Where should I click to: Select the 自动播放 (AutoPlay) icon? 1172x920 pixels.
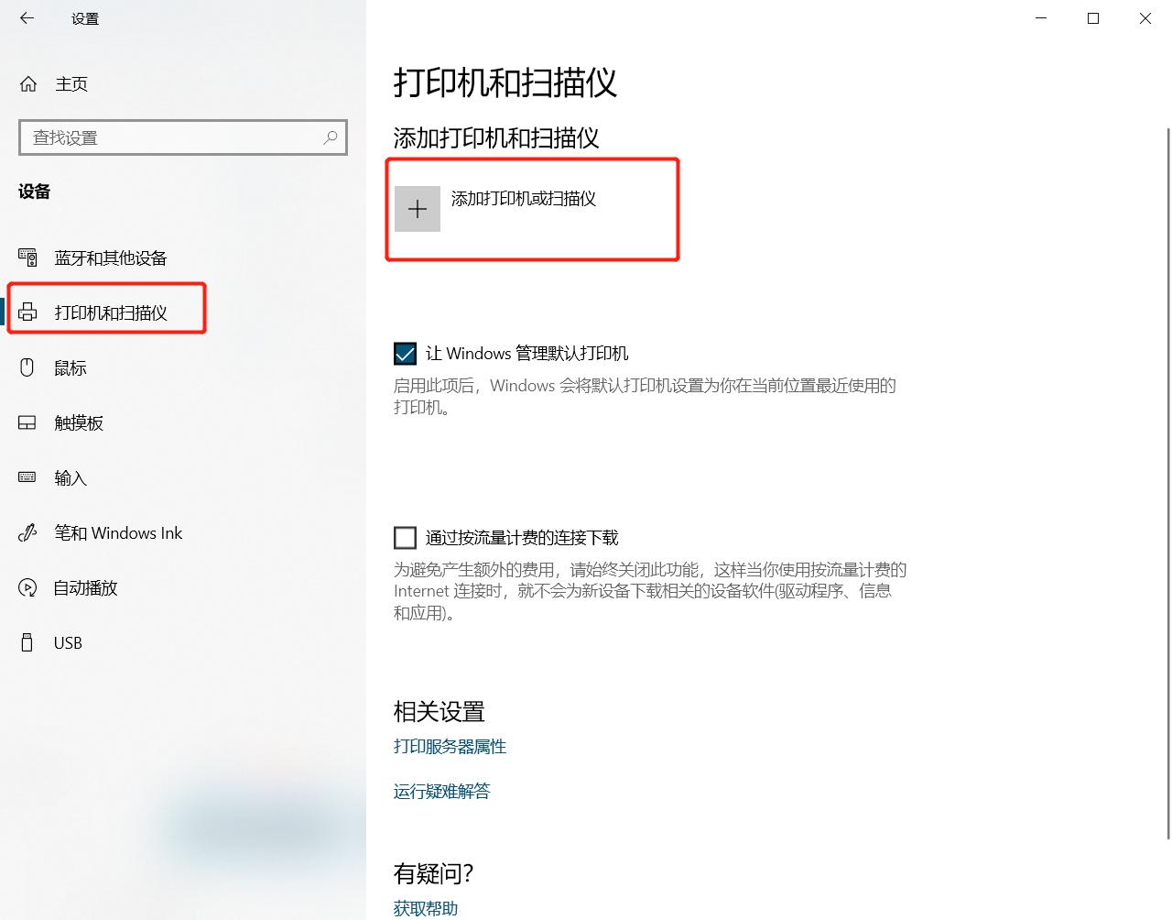click(27, 587)
